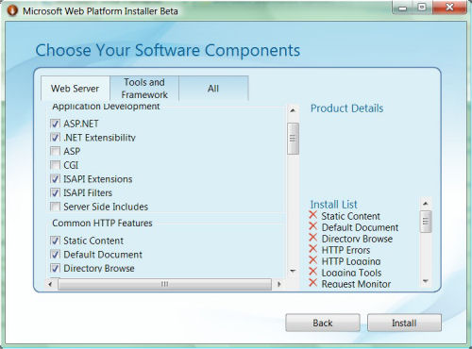Viewport: 472px width, 349px height.
Task: Remove Request Monitor from Install List
Action: point(312,283)
